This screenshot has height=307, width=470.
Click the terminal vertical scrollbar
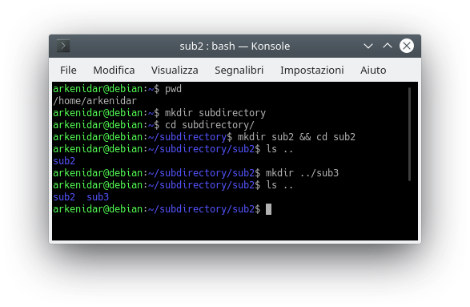(x=409, y=134)
